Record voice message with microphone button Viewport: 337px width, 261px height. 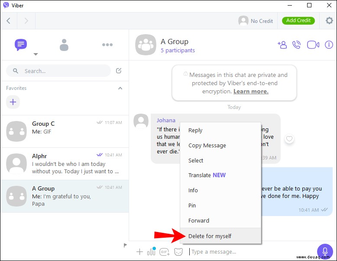click(325, 251)
